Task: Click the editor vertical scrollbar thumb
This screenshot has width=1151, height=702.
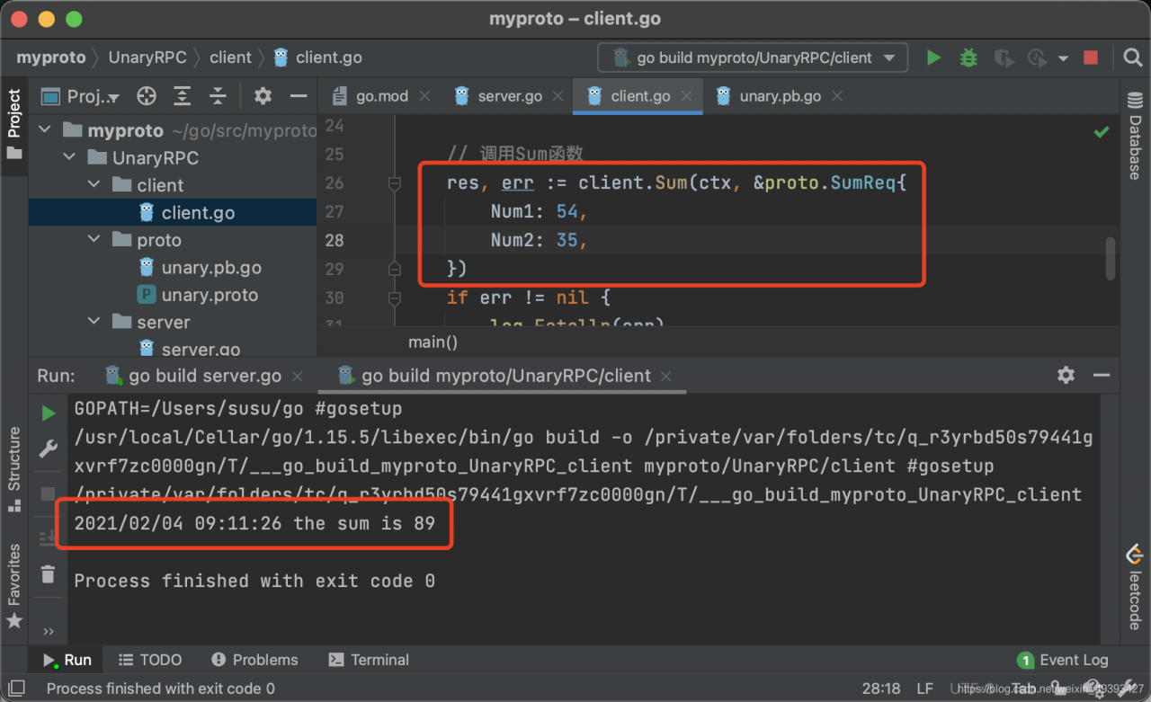Action: [1111, 258]
